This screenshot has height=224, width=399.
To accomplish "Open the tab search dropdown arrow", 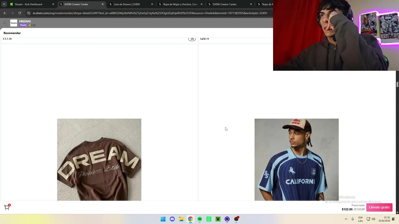I will tap(4, 4).
